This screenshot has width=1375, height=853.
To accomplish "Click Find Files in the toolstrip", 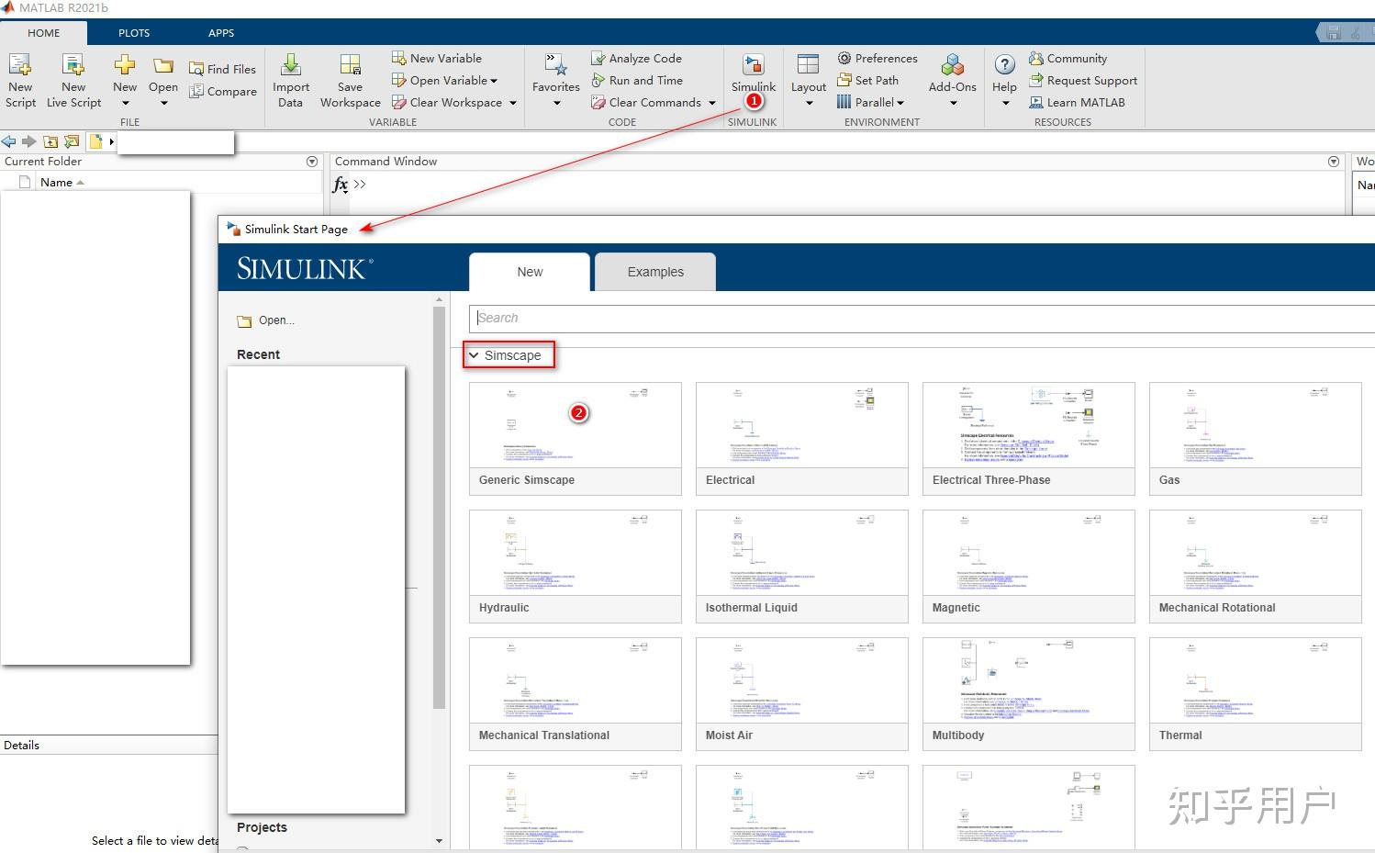I will pos(222,69).
